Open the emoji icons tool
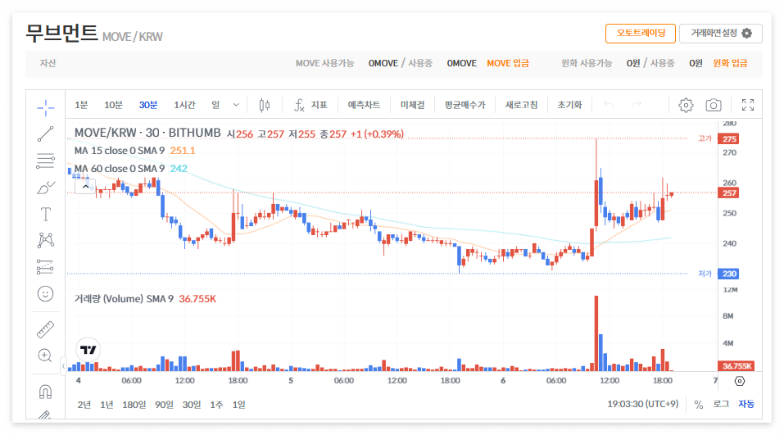The width and height of the screenshot is (784, 435). pos(46,294)
